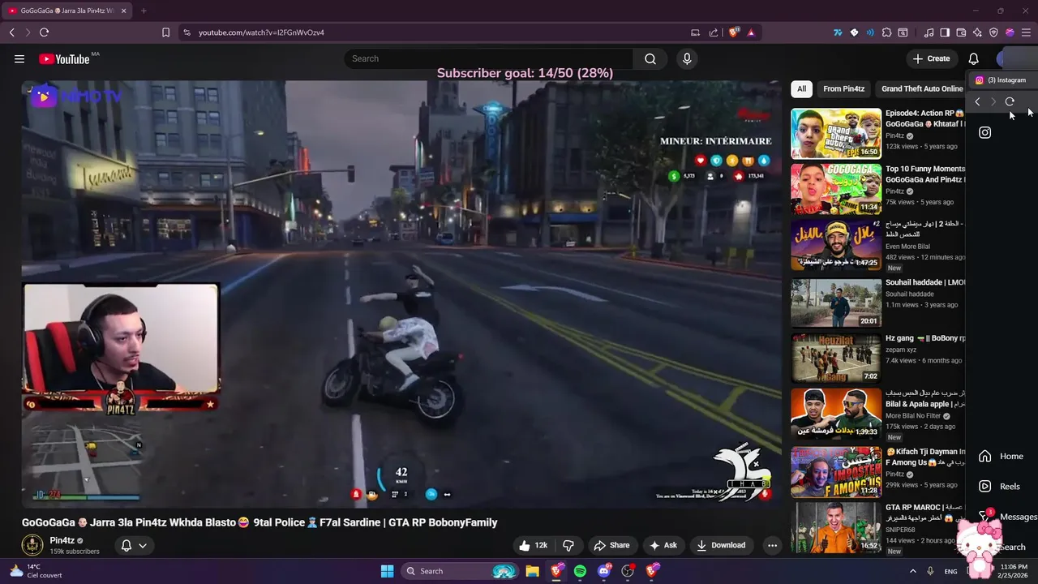Open Instagram Messages in side panel
This screenshot has height=584, width=1038.
(1007, 517)
